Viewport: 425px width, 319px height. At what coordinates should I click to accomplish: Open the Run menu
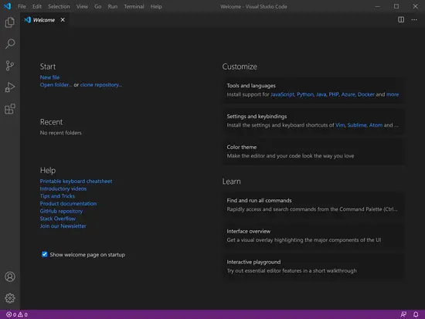pyautogui.click(x=113, y=6)
